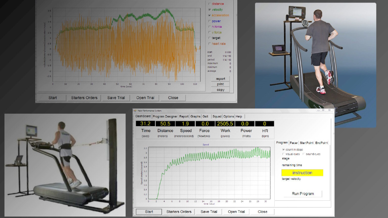Click the tethered treadmill runner photo

65,165
